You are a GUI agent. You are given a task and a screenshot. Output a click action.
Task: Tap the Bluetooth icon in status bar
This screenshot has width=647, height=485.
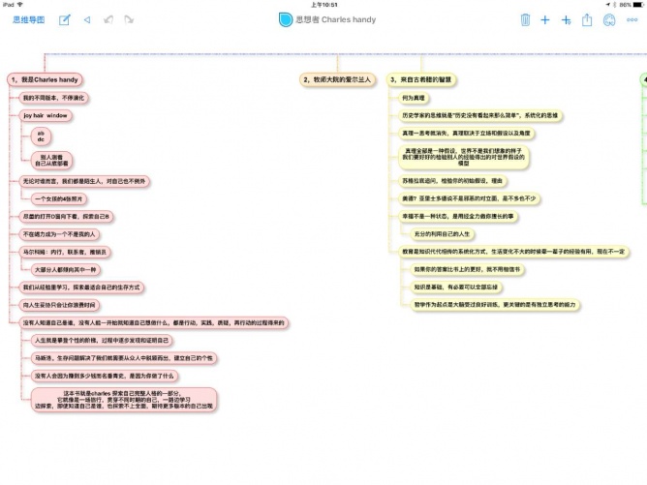point(614,5)
